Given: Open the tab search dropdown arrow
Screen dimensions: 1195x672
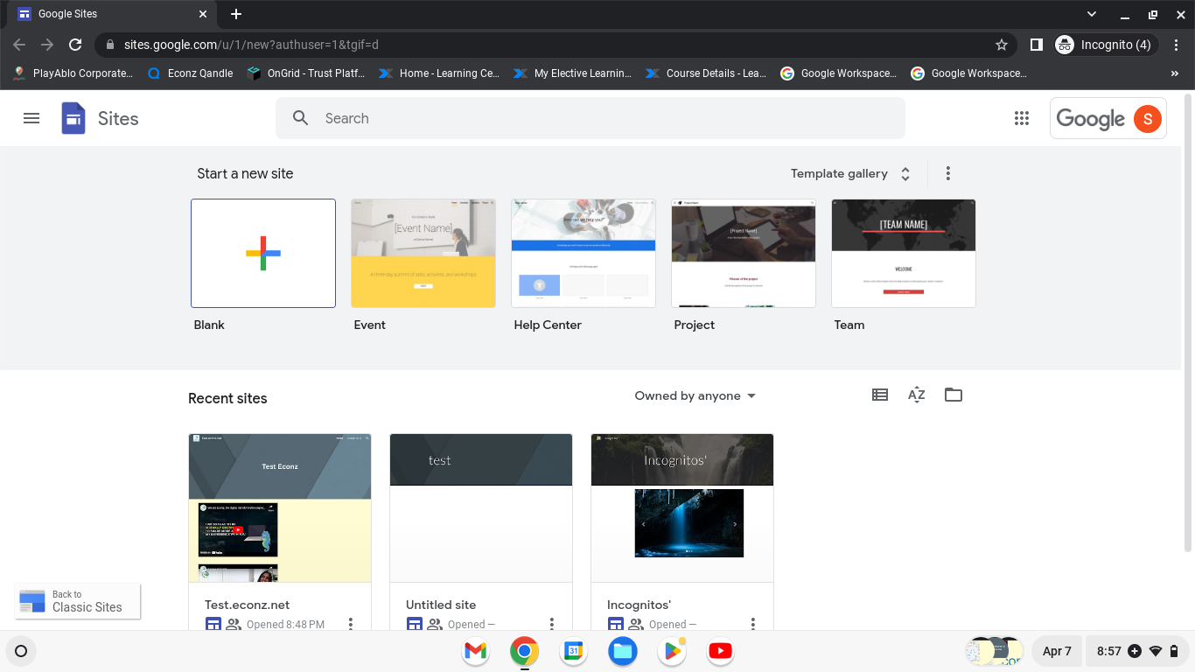Looking at the screenshot, I should (1091, 14).
